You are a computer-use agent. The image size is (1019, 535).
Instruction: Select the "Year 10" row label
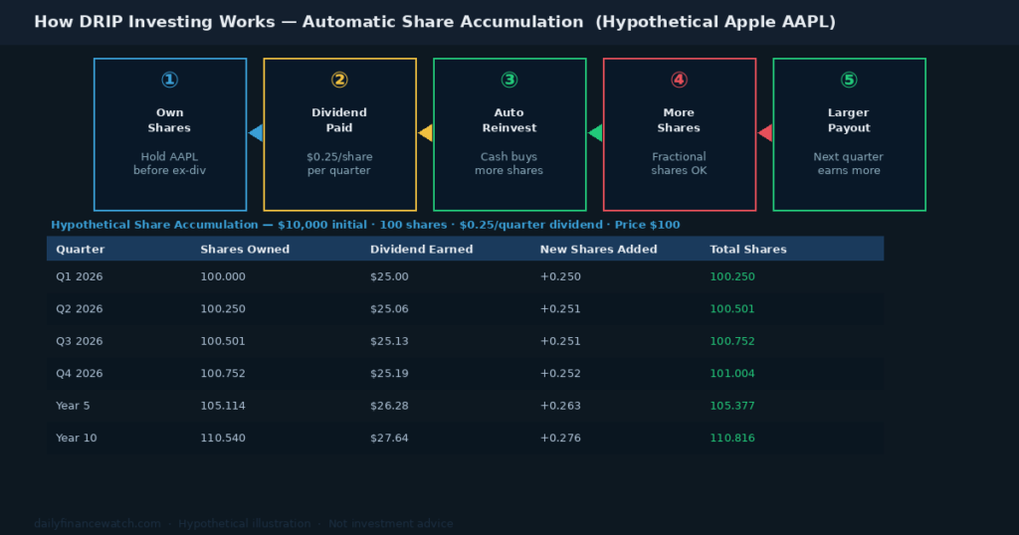pyautogui.click(x=76, y=439)
